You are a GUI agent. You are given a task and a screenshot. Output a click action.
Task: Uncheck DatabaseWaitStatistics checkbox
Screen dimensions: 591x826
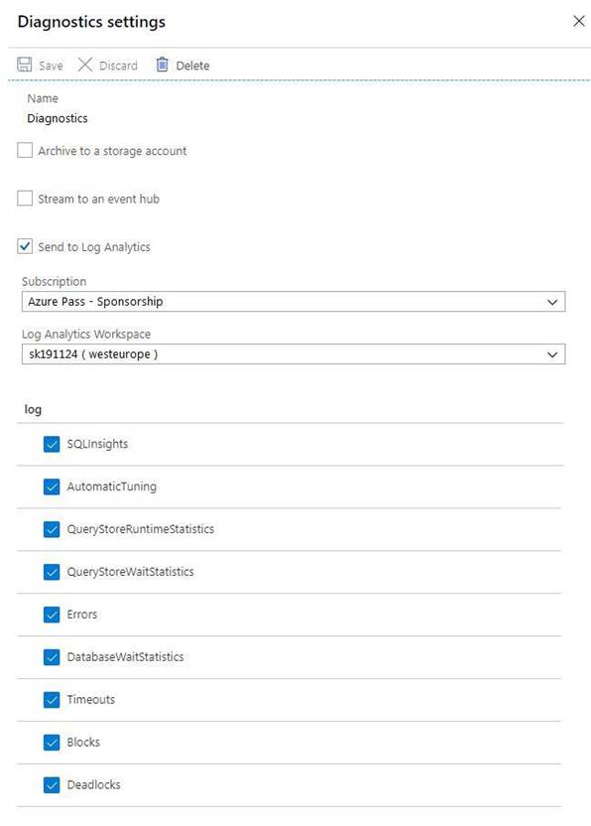52,657
